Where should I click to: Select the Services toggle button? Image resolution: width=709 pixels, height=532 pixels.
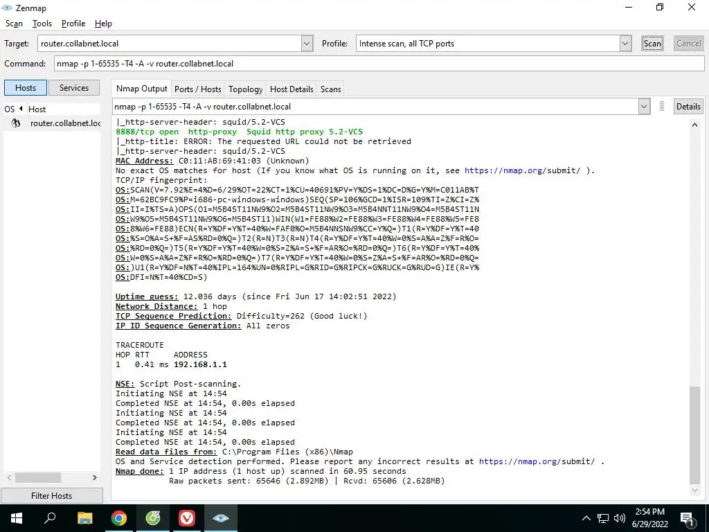pos(73,88)
